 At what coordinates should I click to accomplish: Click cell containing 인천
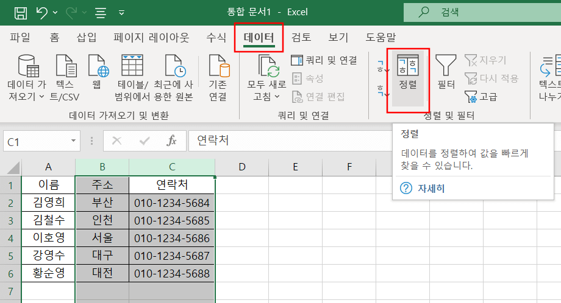(x=102, y=221)
